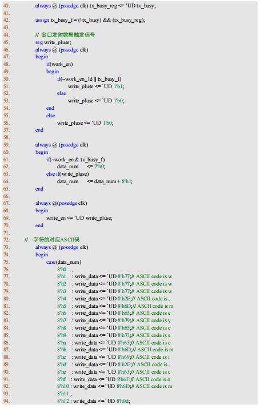This screenshot has height=408, width=260.
Task: Click 'always @(posedge clk)' on line 67
Action: 61,203
